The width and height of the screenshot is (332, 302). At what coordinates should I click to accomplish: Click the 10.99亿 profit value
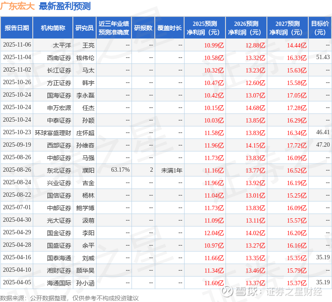point(214,45)
